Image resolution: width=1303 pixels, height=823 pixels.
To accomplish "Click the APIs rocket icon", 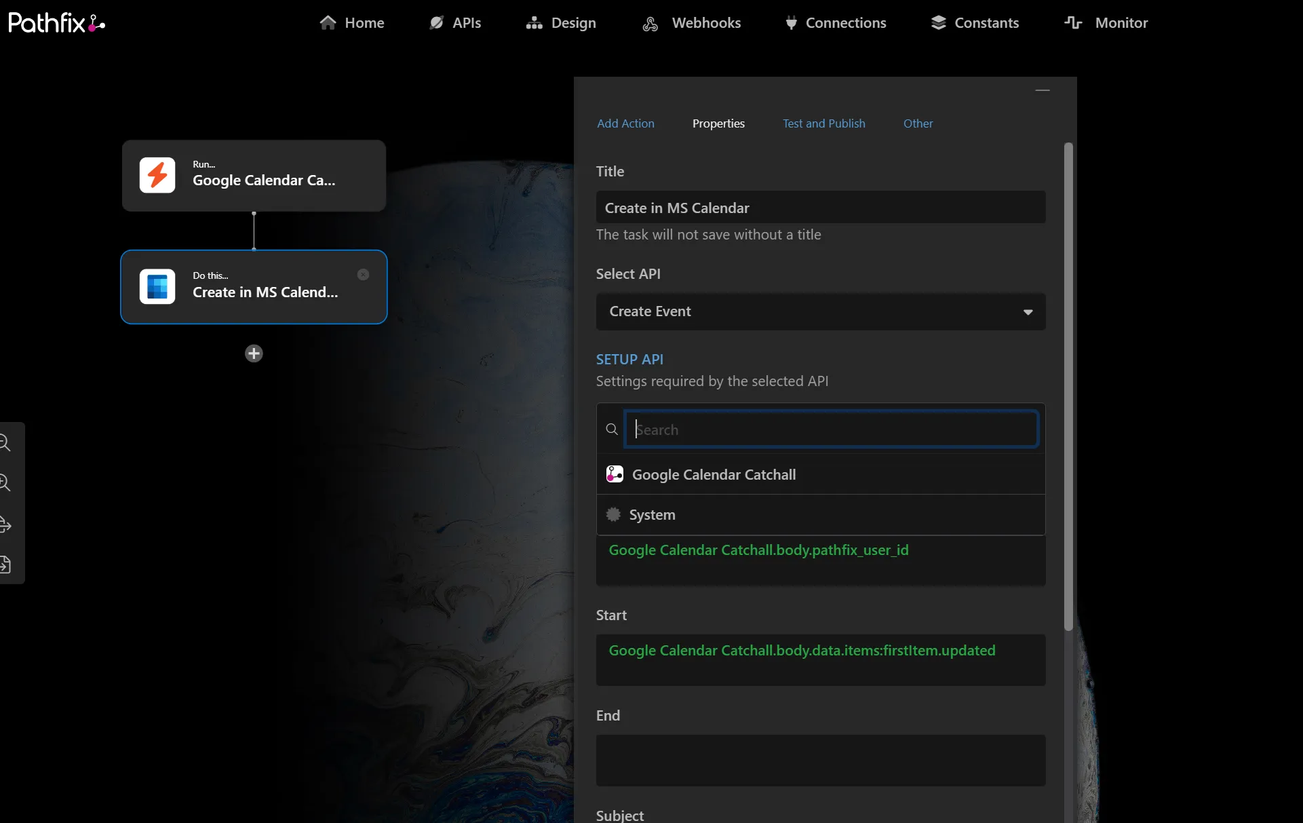I will 437,23.
